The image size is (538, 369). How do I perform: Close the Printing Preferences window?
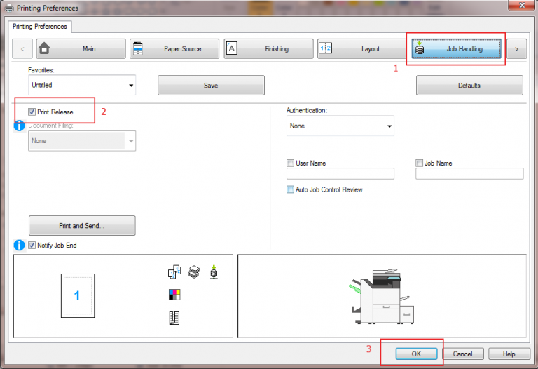point(521,5)
